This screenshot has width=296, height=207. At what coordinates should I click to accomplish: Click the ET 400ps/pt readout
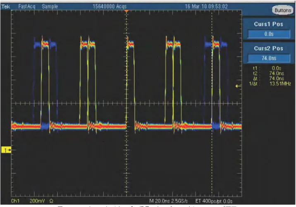pyautogui.click(x=208, y=201)
